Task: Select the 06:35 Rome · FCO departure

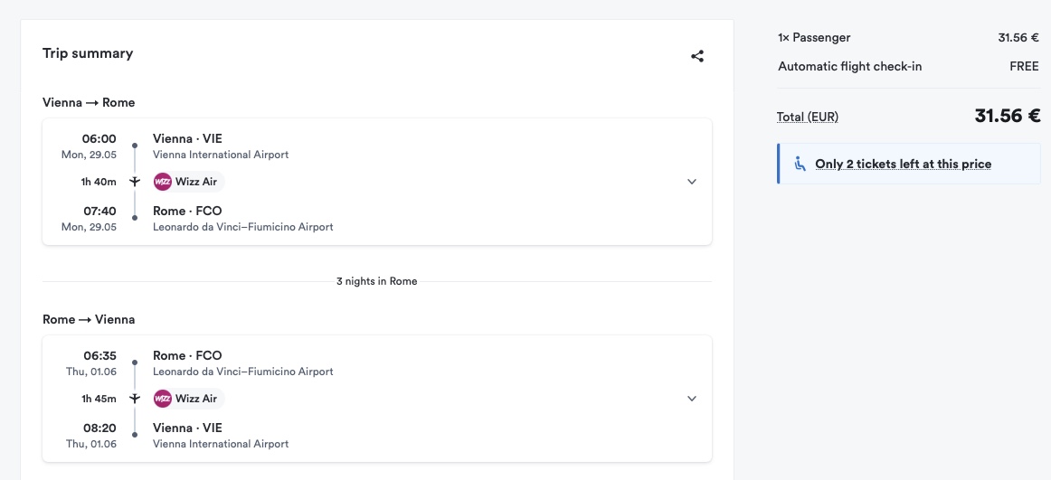Action: 187,356
